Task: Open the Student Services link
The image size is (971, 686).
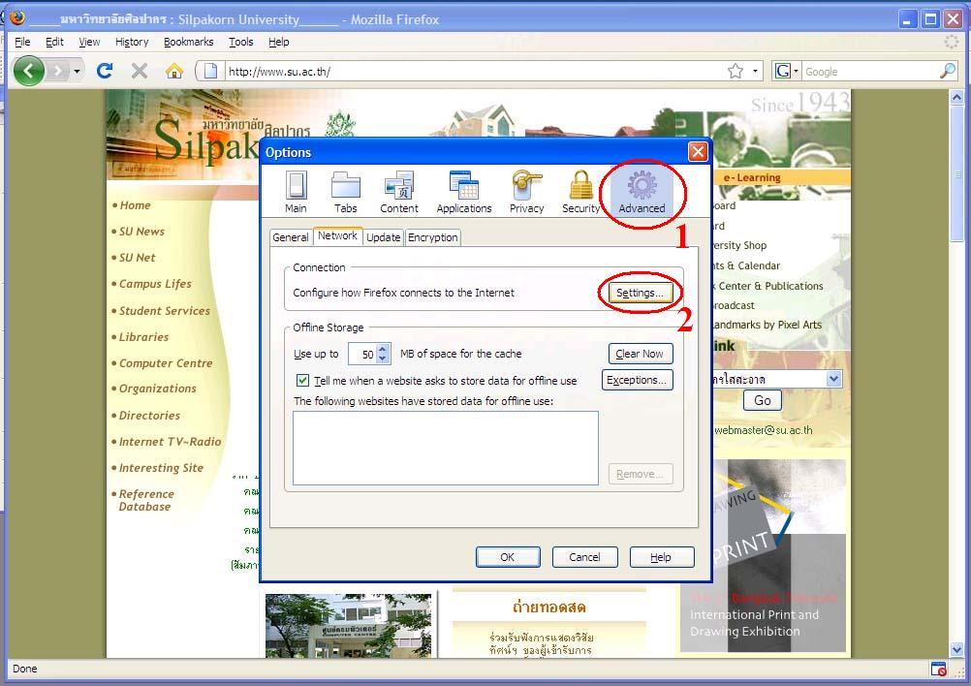Action: coord(164,311)
